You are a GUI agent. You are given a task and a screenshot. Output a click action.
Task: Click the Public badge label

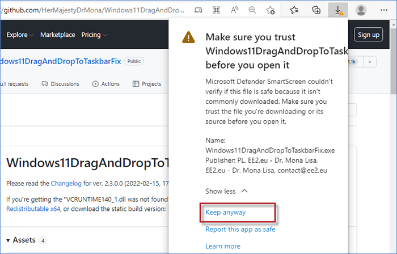click(x=134, y=61)
